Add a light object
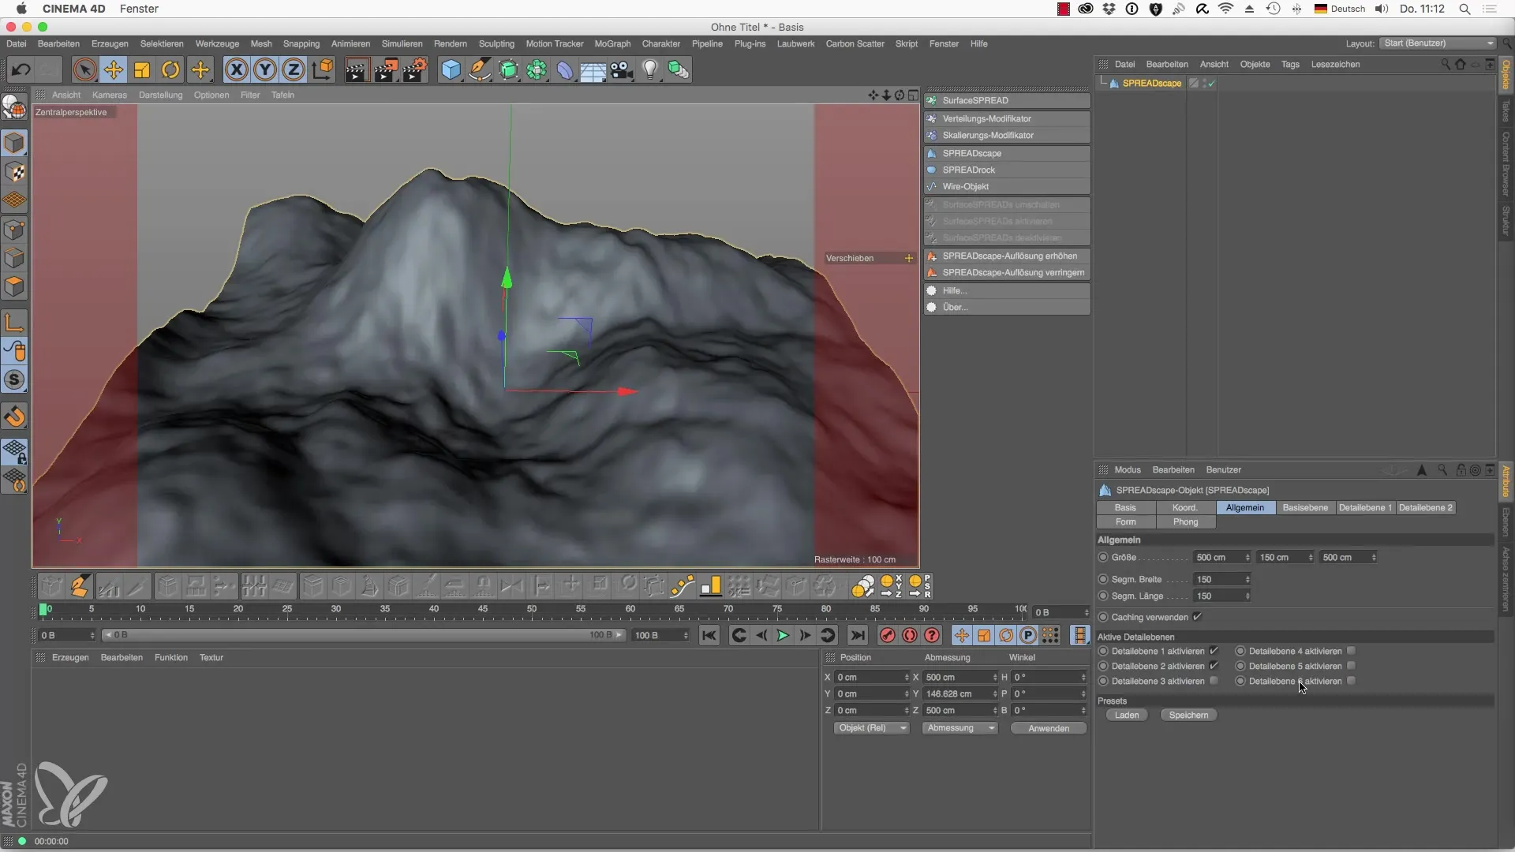The height and width of the screenshot is (852, 1515). click(650, 70)
